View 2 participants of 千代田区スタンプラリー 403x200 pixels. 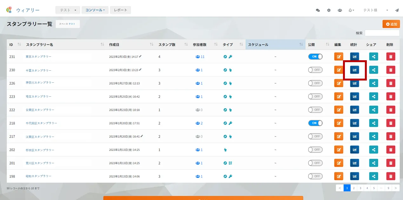(x=199, y=123)
